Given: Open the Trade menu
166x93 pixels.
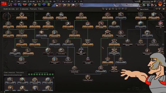Looking at the screenshot, I should pos(30,5).
